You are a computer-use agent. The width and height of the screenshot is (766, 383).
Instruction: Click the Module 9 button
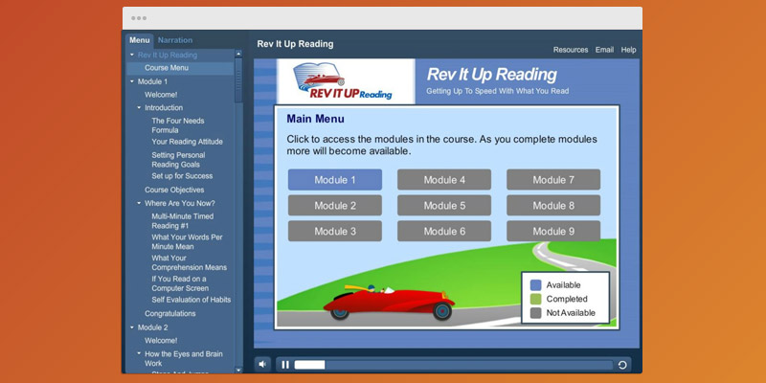click(553, 231)
